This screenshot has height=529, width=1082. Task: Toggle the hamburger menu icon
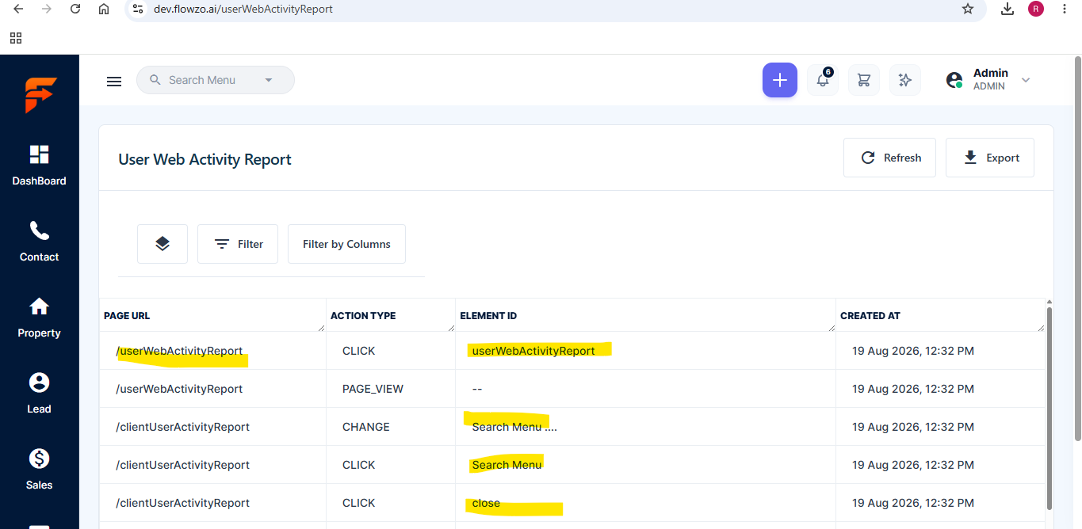(114, 81)
